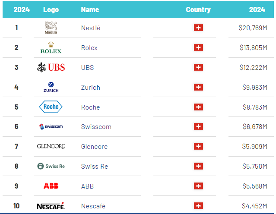This screenshot has height=214, width=276.
Task: Sort by the 2024 value column header
Action: (x=257, y=9)
